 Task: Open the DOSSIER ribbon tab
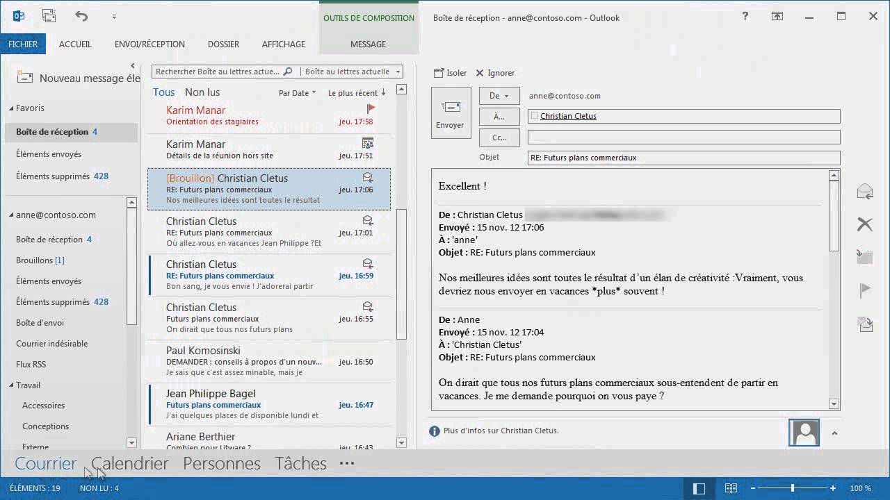(x=223, y=44)
